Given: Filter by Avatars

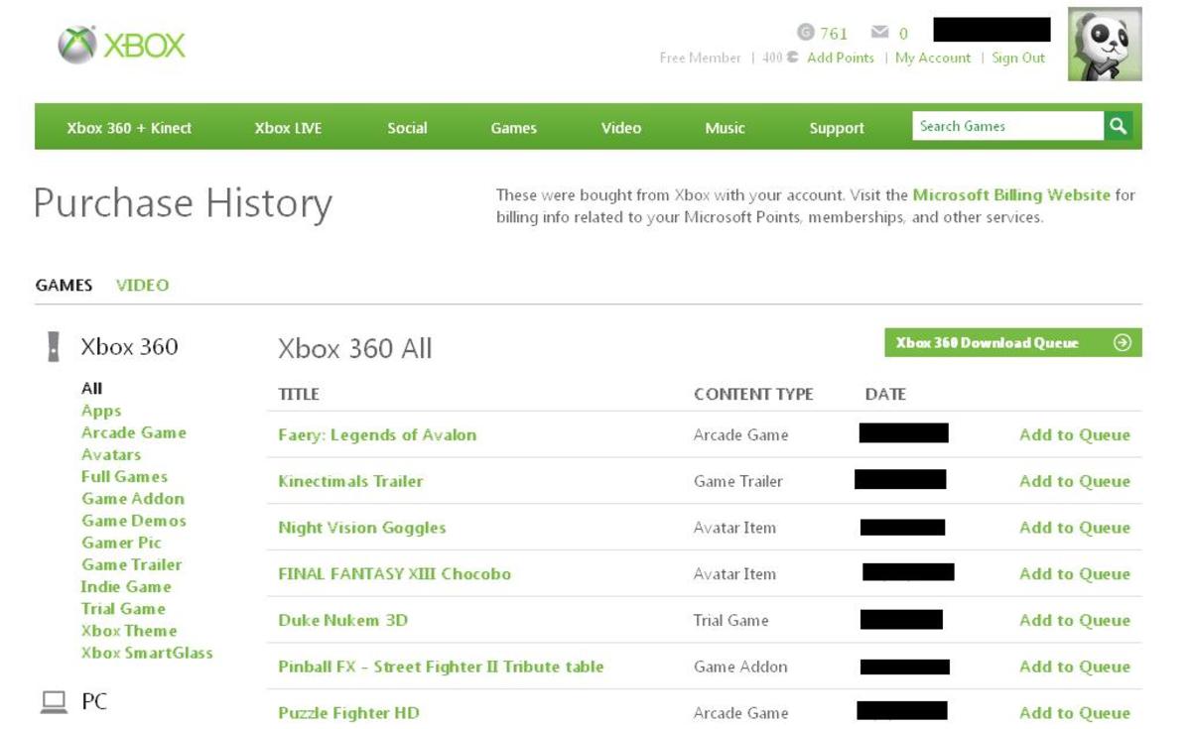Looking at the screenshot, I should click(111, 454).
